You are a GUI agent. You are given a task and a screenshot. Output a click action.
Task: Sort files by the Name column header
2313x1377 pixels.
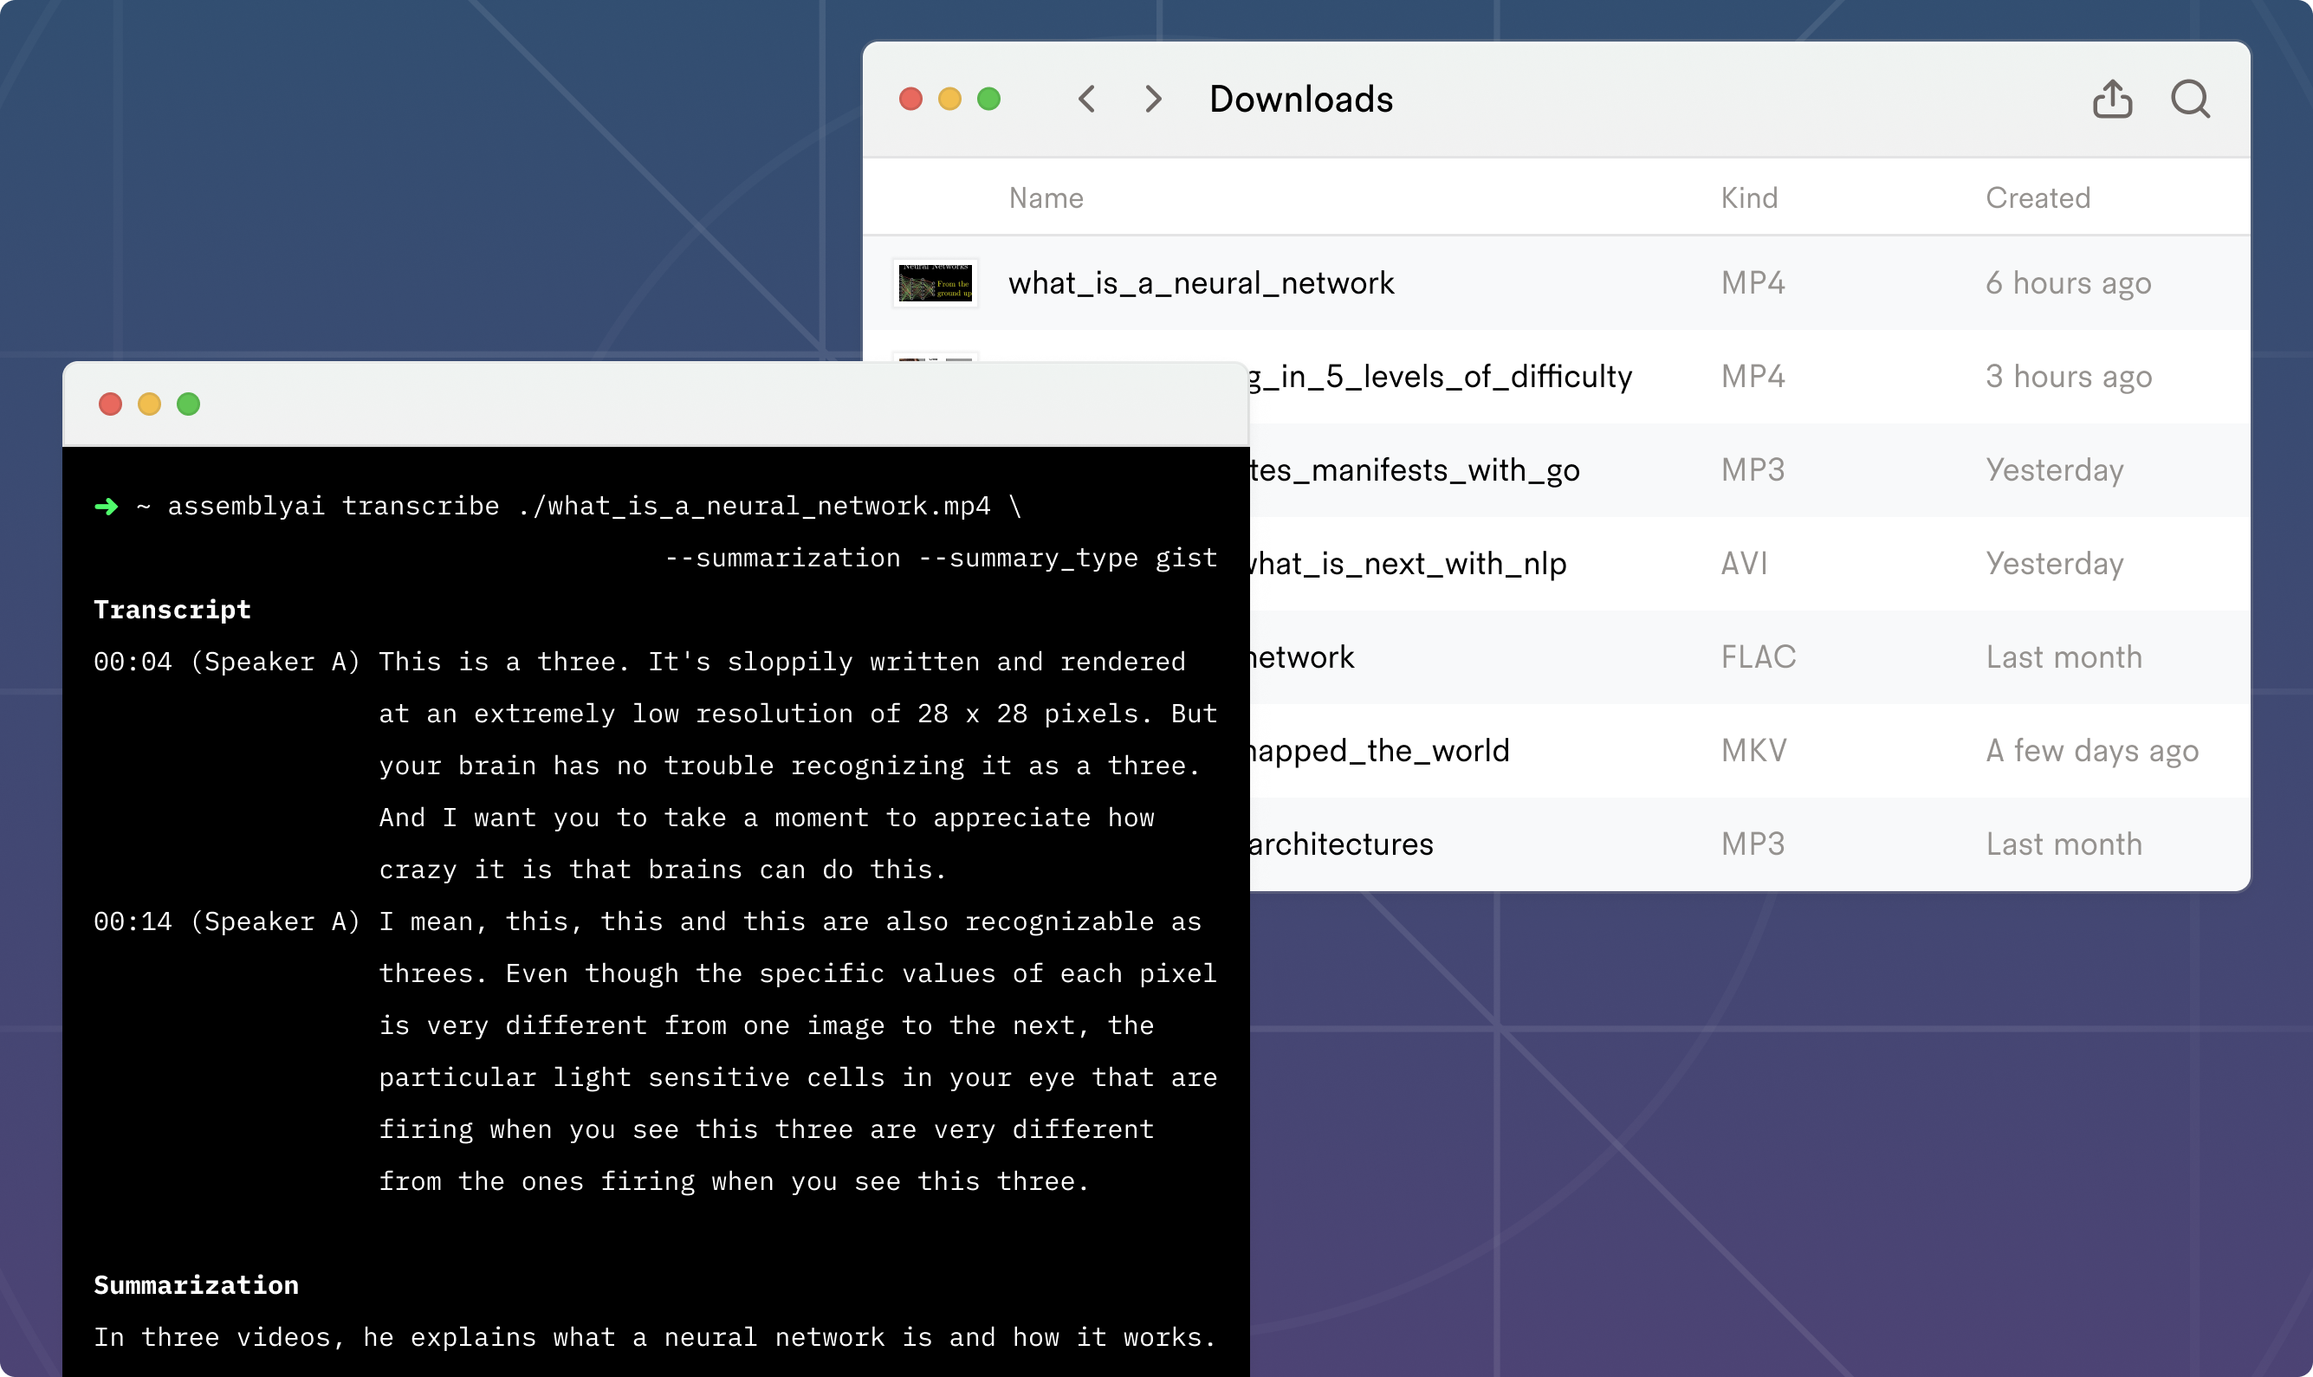1046,197
